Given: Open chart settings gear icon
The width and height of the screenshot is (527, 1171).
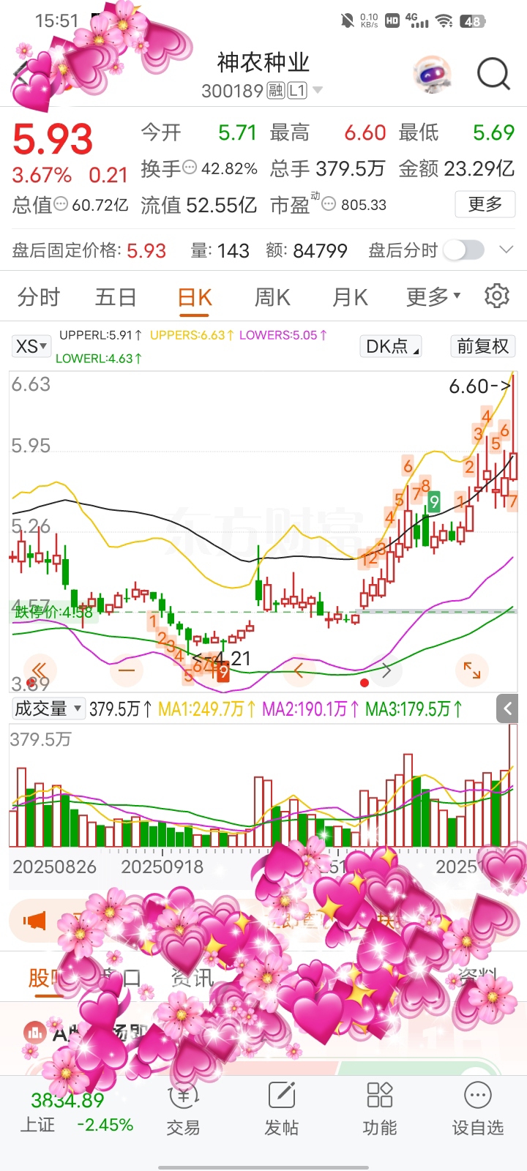Looking at the screenshot, I should (x=497, y=296).
